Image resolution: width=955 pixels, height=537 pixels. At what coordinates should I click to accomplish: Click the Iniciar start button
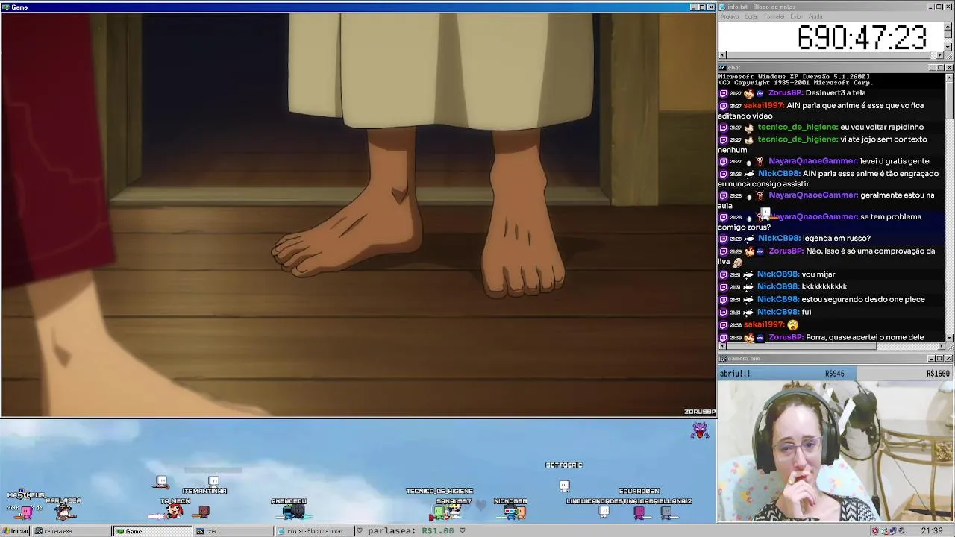(16, 531)
